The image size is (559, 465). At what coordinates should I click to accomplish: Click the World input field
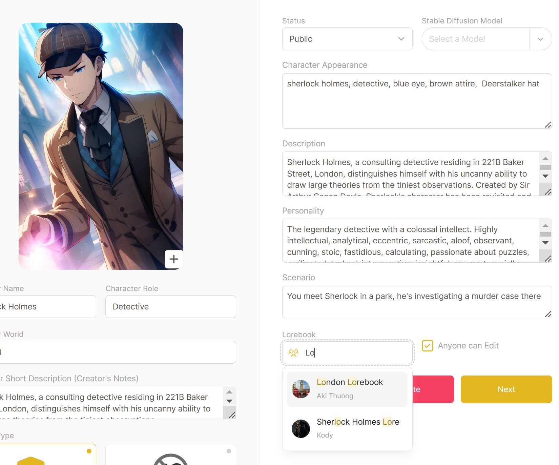118,352
